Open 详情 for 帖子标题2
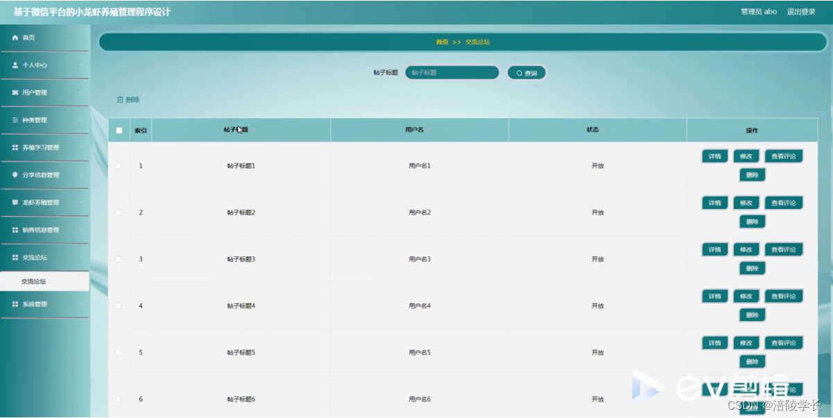The width and height of the screenshot is (833, 418). 715,203
